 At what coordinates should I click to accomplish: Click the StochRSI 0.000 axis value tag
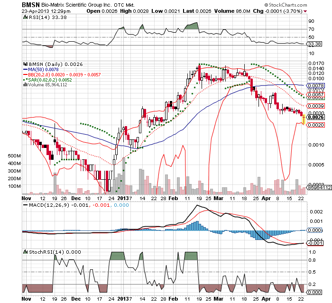(x=314, y=292)
